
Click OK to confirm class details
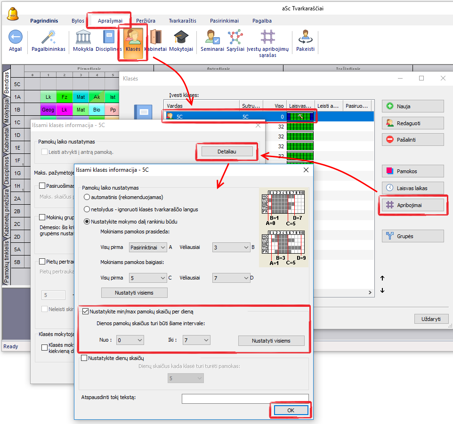[291, 410]
